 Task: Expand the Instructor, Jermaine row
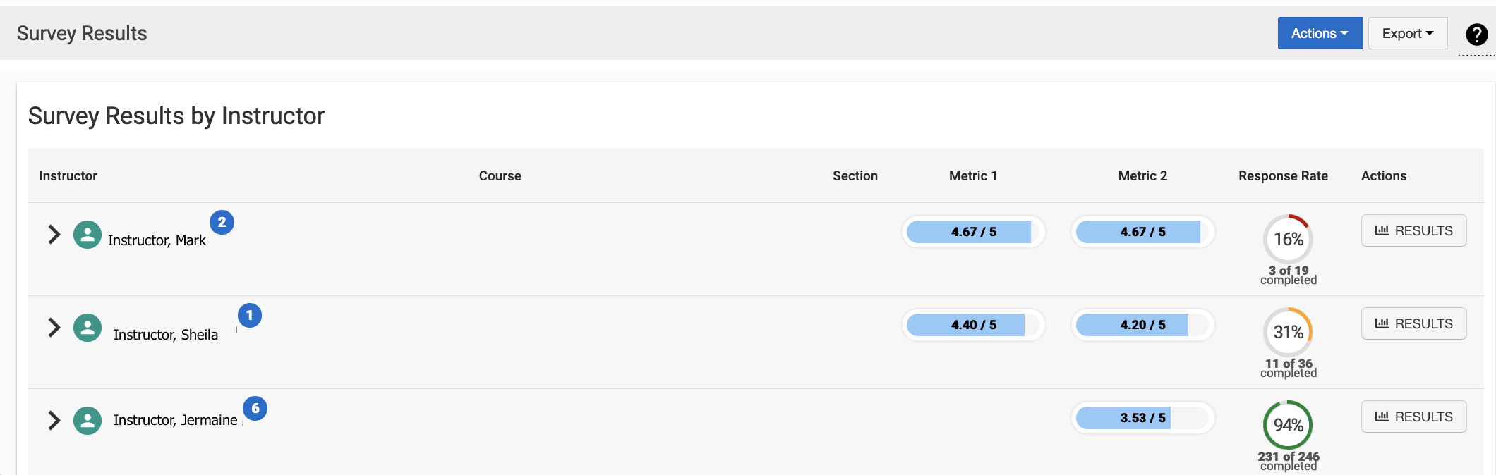click(54, 421)
